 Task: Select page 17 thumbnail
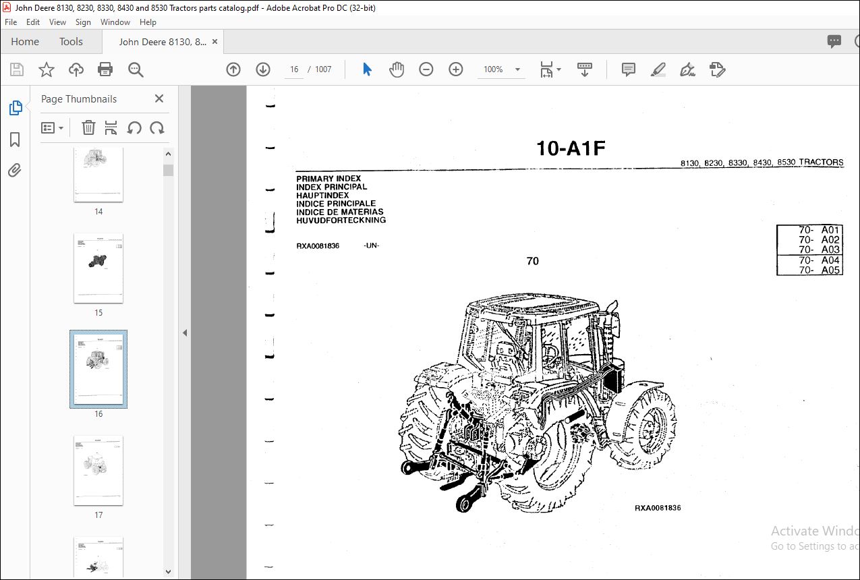[x=98, y=471]
